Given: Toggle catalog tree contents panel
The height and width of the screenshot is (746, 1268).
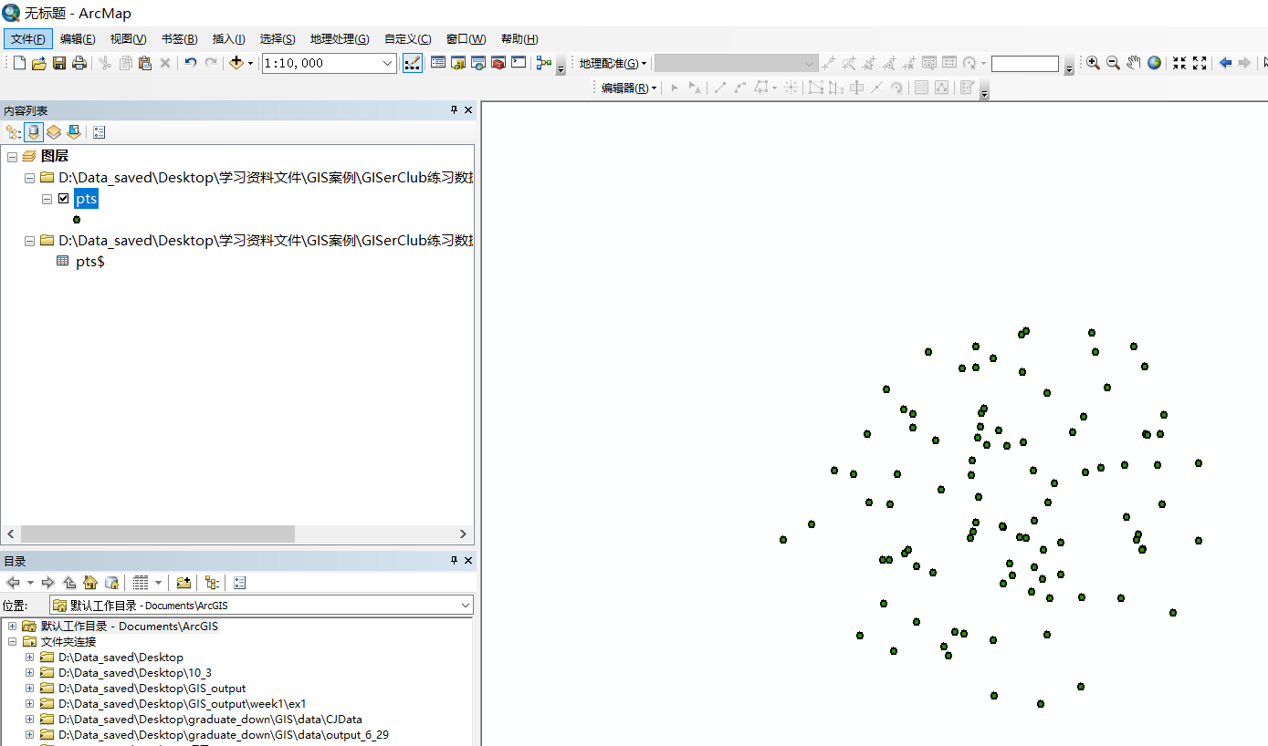Looking at the screenshot, I should pyautogui.click(x=212, y=583).
